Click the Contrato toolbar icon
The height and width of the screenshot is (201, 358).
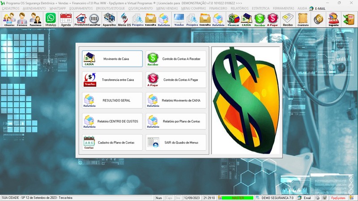coord(303,20)
